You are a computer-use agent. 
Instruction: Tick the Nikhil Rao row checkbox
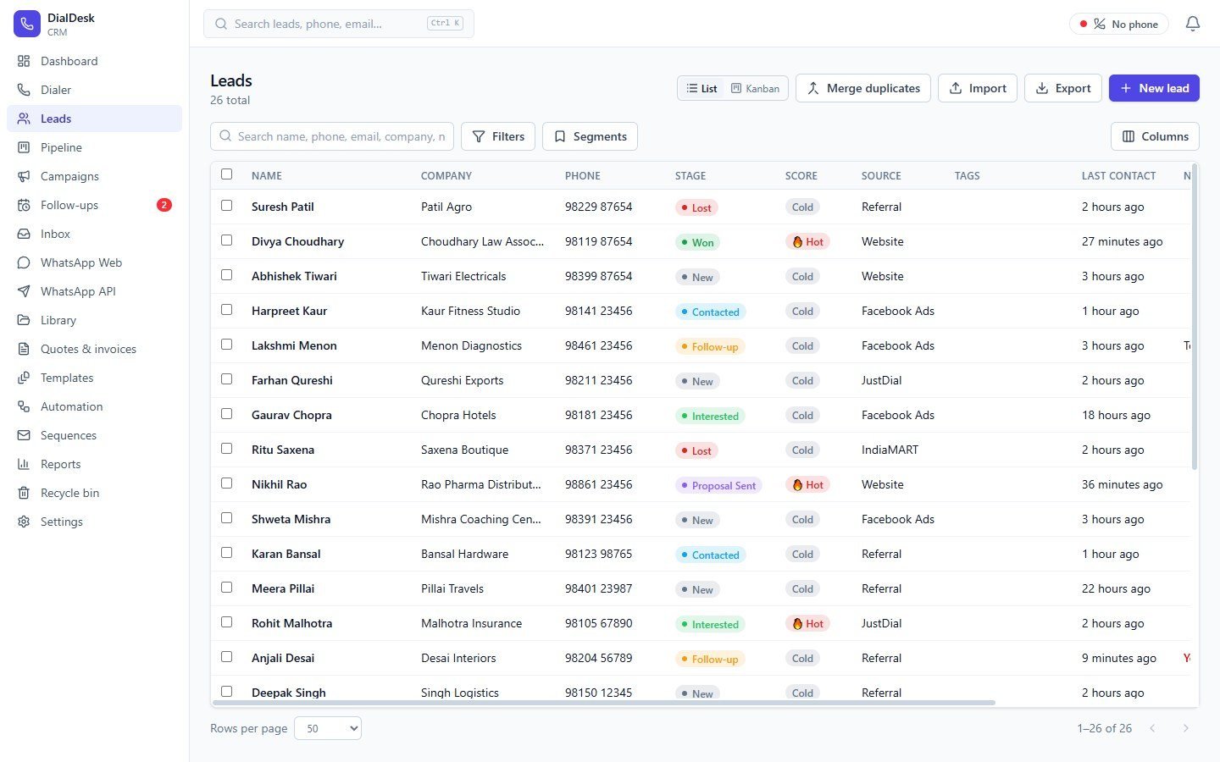point(226,483)
